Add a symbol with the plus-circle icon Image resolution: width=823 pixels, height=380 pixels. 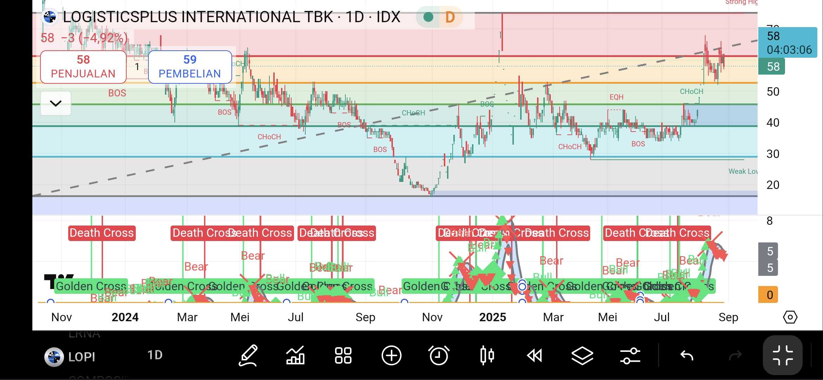(391, 355)
